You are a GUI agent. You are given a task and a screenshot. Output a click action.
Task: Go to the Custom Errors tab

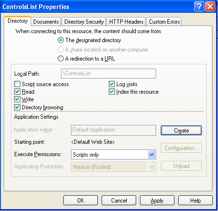tap(164, 22)
